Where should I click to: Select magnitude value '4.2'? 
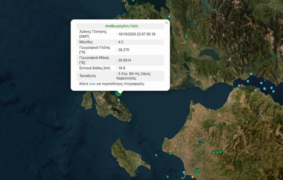pyautogui.click(x=121, y=42)
